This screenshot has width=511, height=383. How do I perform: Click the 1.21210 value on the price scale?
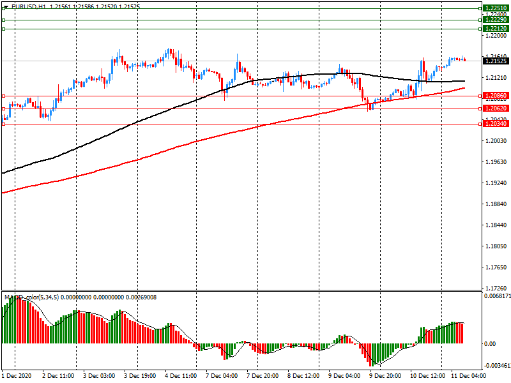click(x=496, y=77)
